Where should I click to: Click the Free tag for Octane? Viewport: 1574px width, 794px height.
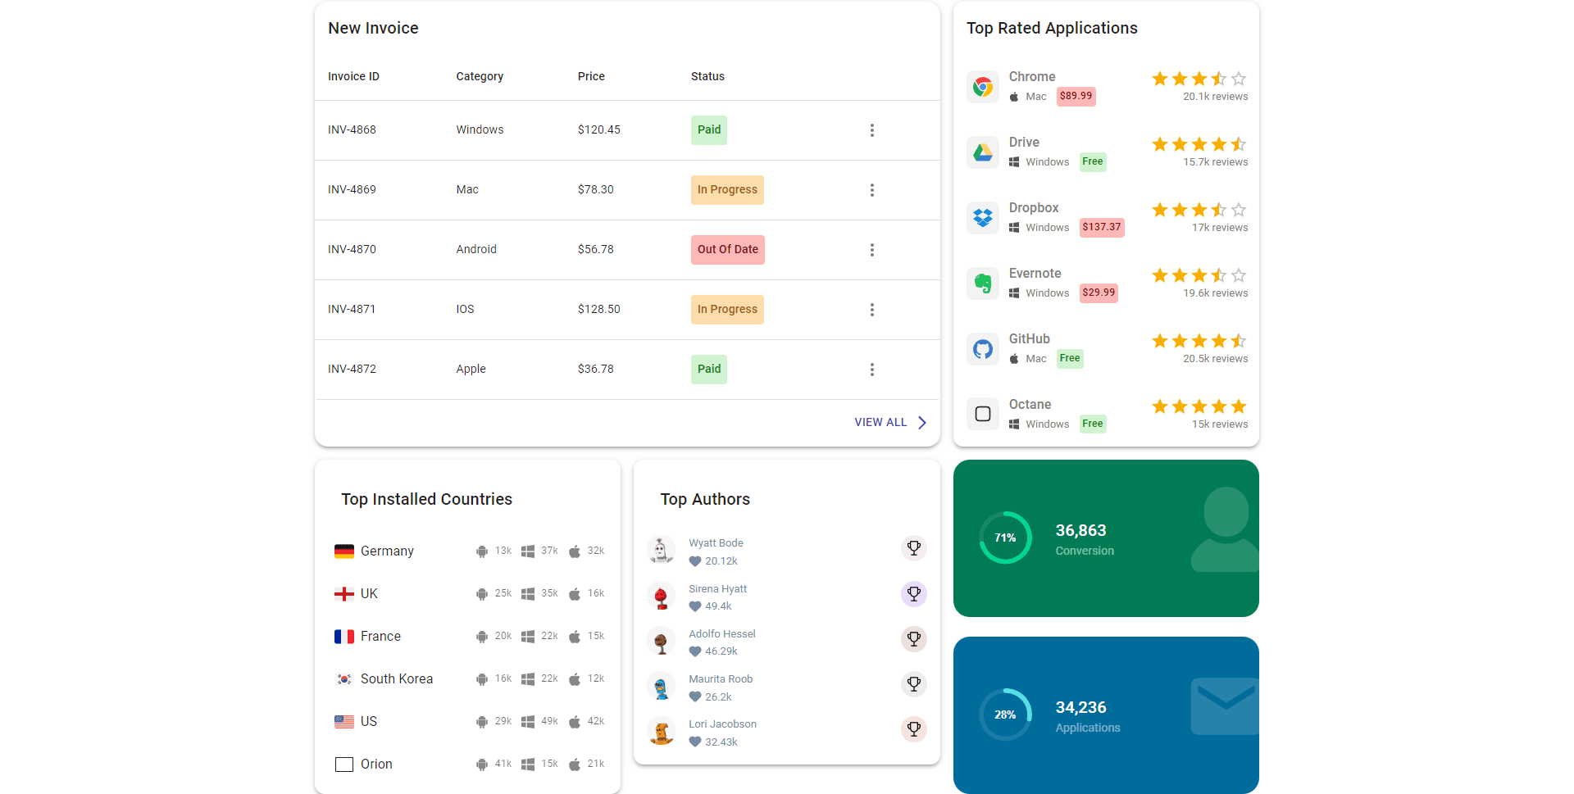click(1093, 424)
